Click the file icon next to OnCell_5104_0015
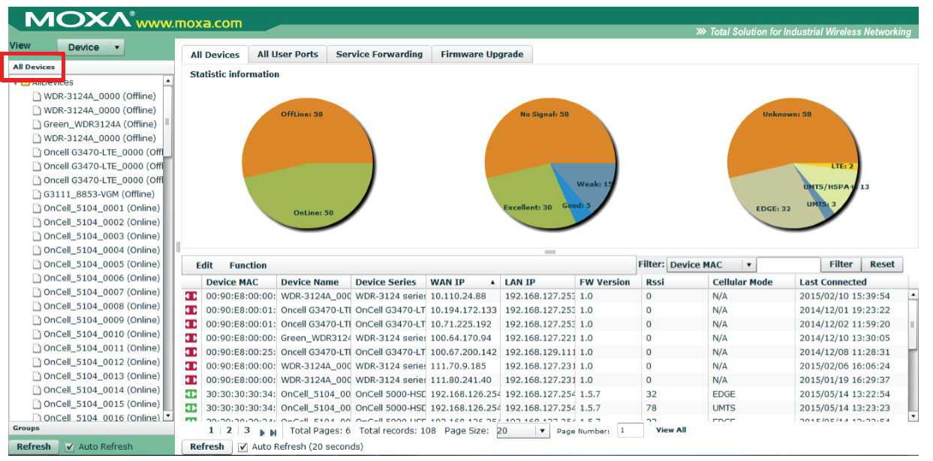The height and width of the screenshot is (461, 933). coord(37,404)
